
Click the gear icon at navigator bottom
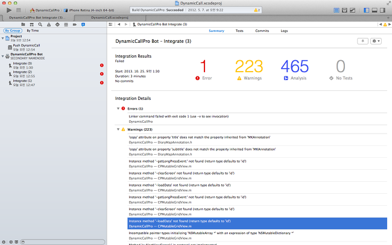pyautogui.click(x=4, y=242)
